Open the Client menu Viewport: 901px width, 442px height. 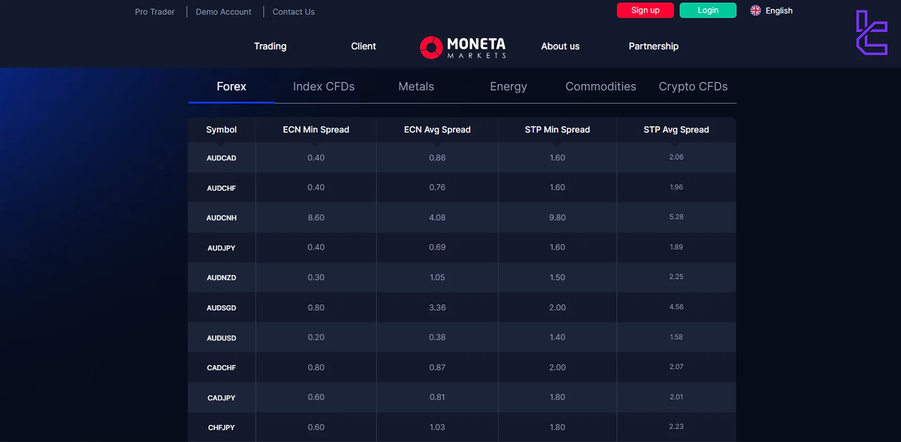click(x=364, y=46)
